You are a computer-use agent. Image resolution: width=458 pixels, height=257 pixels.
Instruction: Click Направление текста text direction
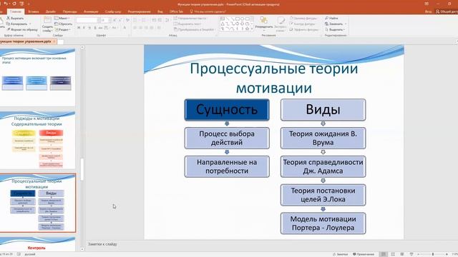coord(190,18)
